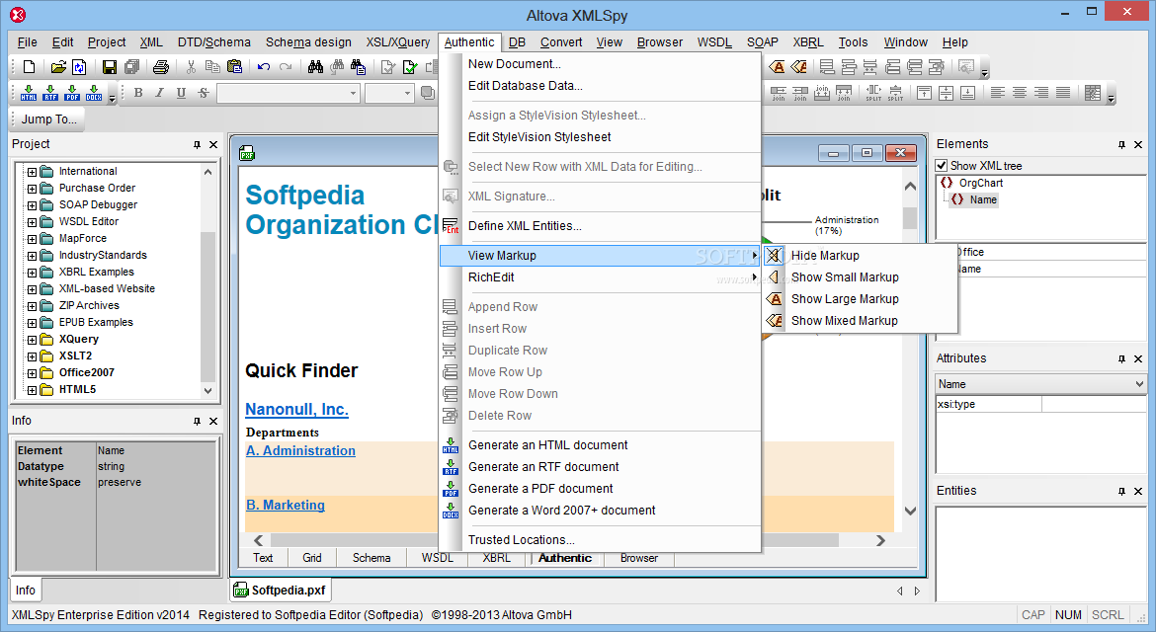Generate DOCX output toolbar icon

click(94, 93)
